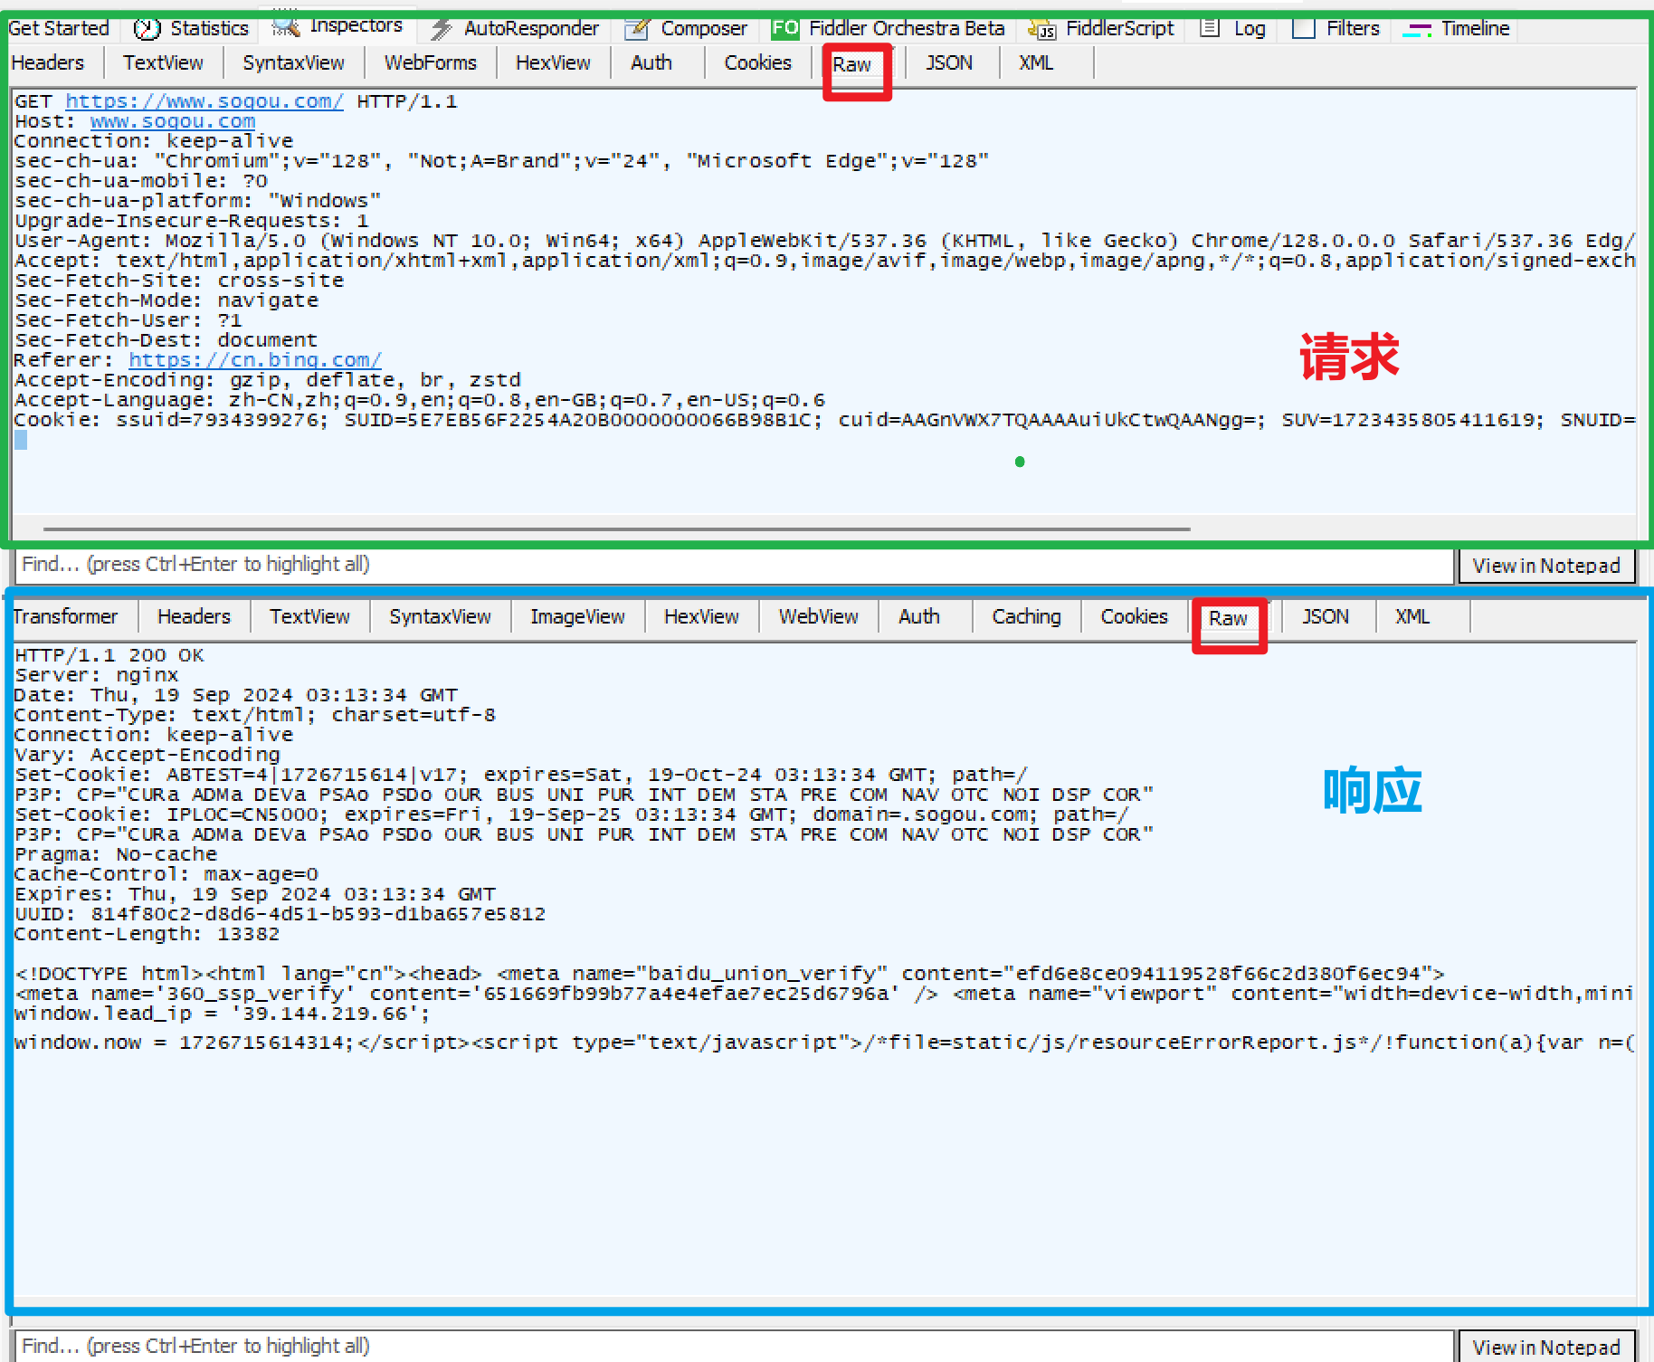Viewport: 1654px width, 1362px height.
Task: Click the Timeline bars icon
Action: coord(1416,30)
